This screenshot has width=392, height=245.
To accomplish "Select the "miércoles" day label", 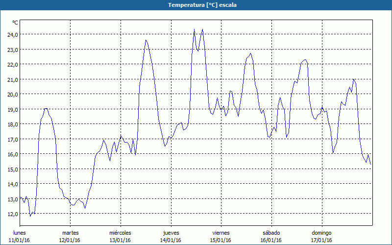I will 120,233.
